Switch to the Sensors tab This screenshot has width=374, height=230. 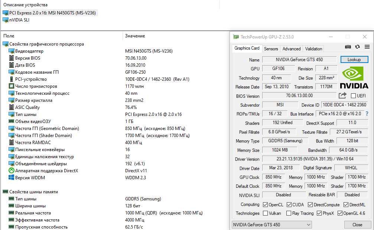[271, 49]
